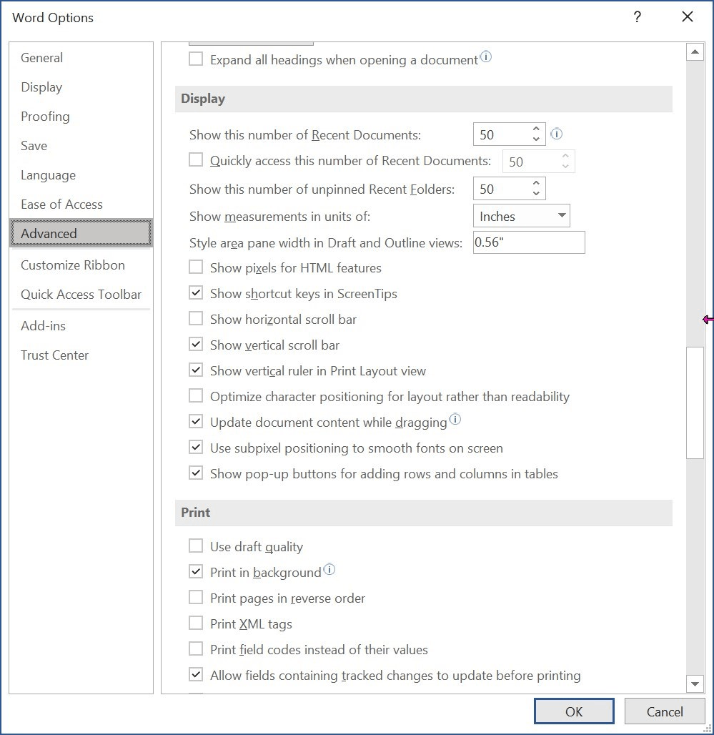Increase Recent Documents count with up arrow
Screen dimensions: 714x735
click(x=537, y=129)
